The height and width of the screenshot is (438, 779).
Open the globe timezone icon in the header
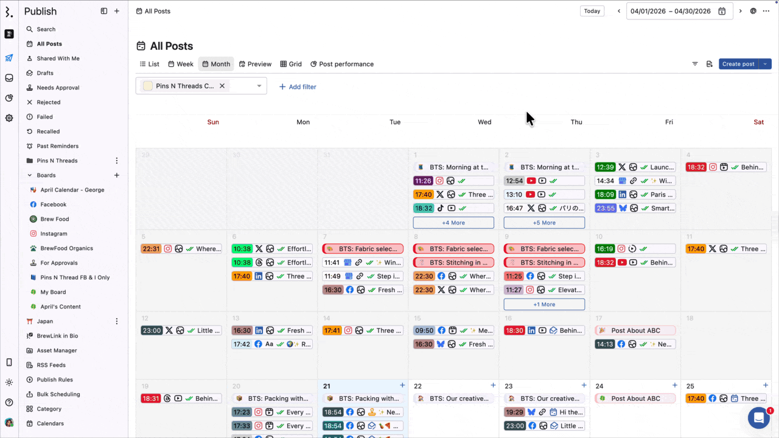pyautogui.click(x=753, y=11)
